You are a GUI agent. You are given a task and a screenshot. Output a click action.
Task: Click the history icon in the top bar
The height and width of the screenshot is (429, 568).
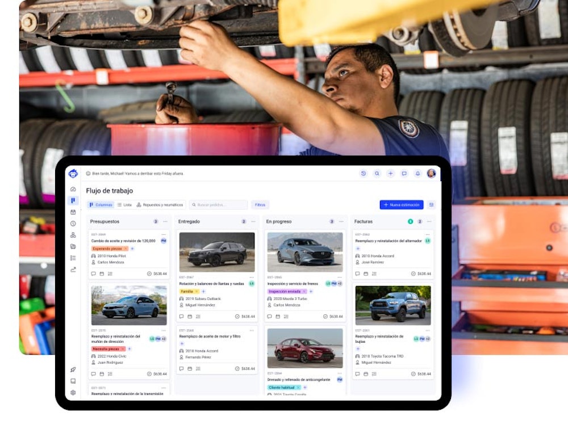363,174
